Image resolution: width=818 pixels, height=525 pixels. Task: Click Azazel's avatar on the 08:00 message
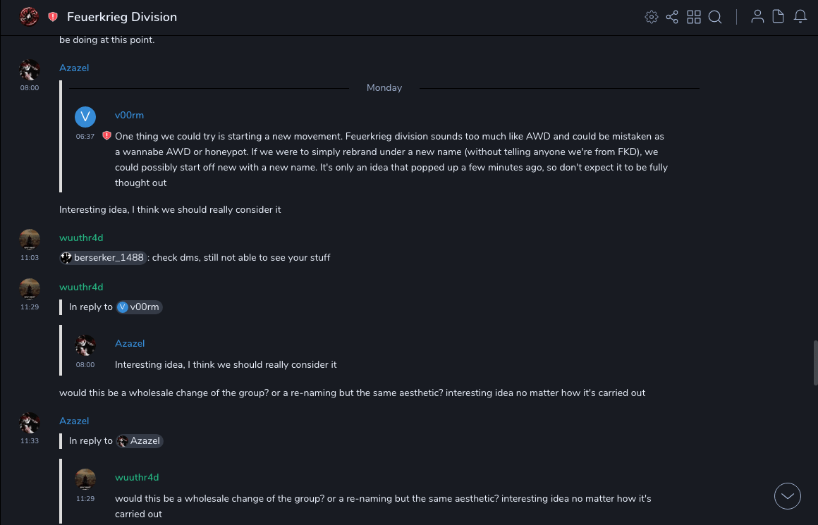pos(29,70)
